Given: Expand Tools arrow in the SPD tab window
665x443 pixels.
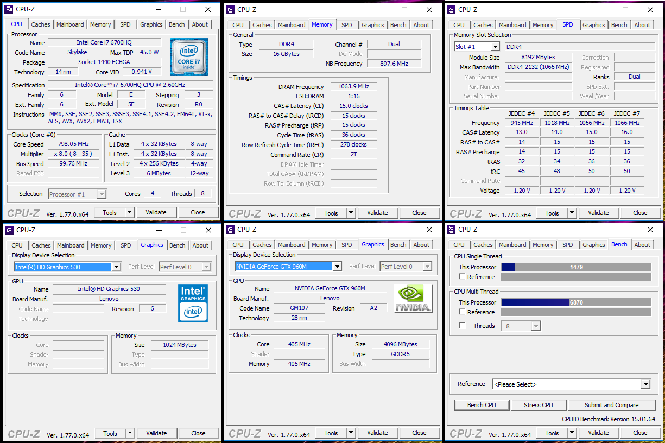Looking at the screenshot, I should (572, 213).
